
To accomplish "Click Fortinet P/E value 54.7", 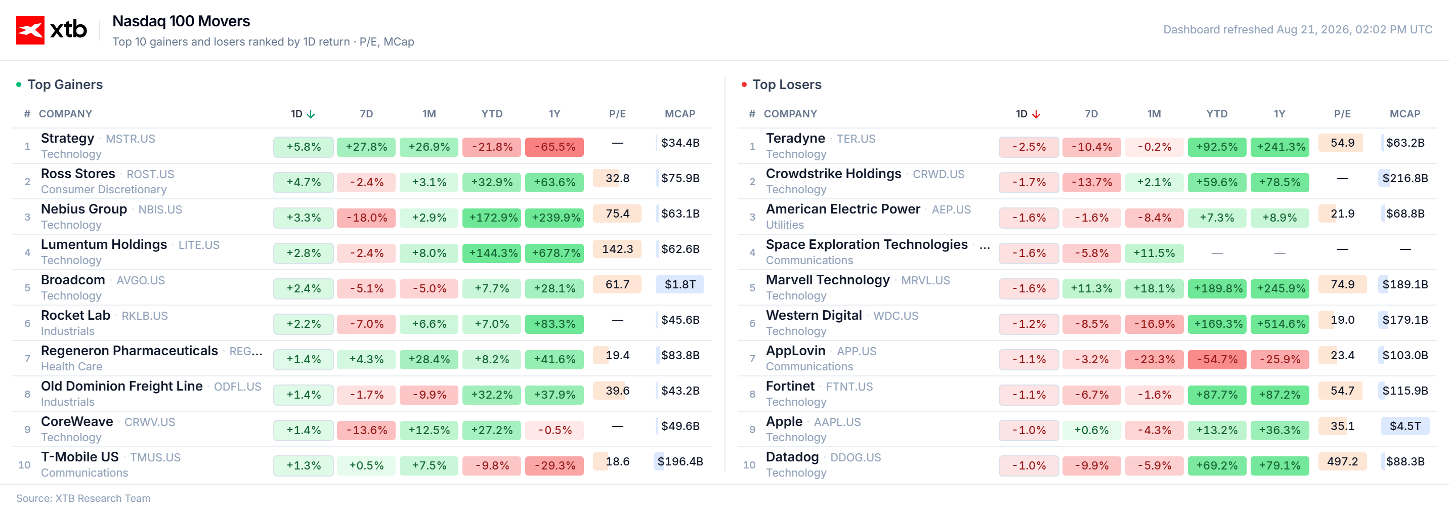I will (x=1342, y=391).
